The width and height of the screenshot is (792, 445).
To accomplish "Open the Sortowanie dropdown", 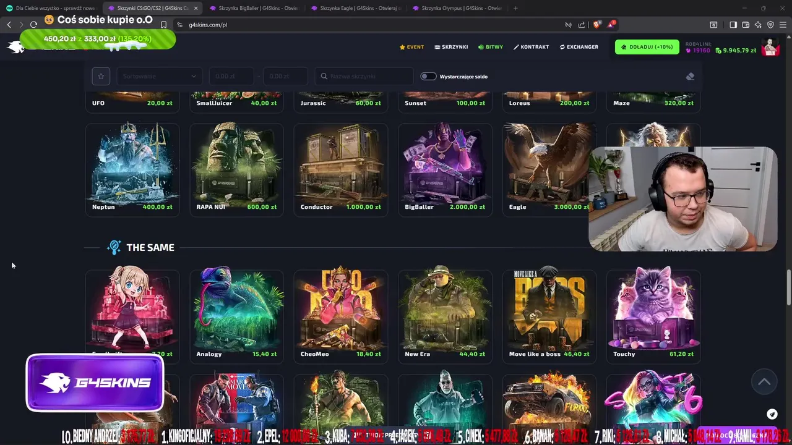I will [160, 76].
